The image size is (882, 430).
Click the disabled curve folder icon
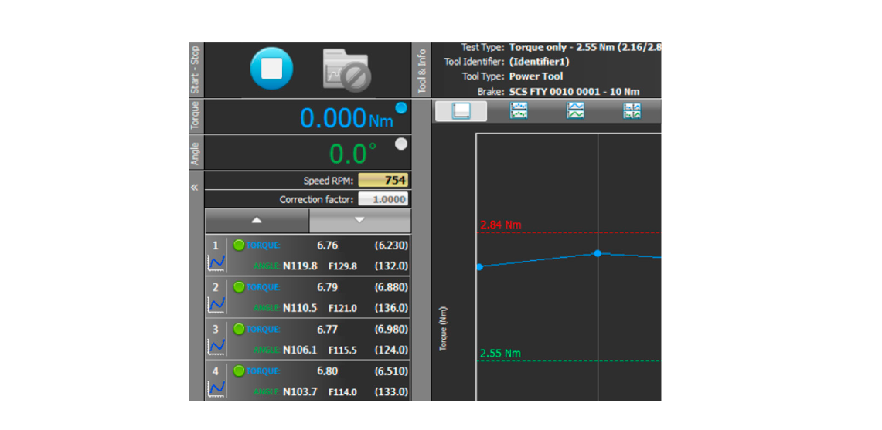pos(346,70)
